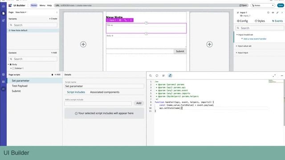Open the components icon in the left sidebar
The width and height of the screenshot is (285, 160).
(x=3, y=20)
